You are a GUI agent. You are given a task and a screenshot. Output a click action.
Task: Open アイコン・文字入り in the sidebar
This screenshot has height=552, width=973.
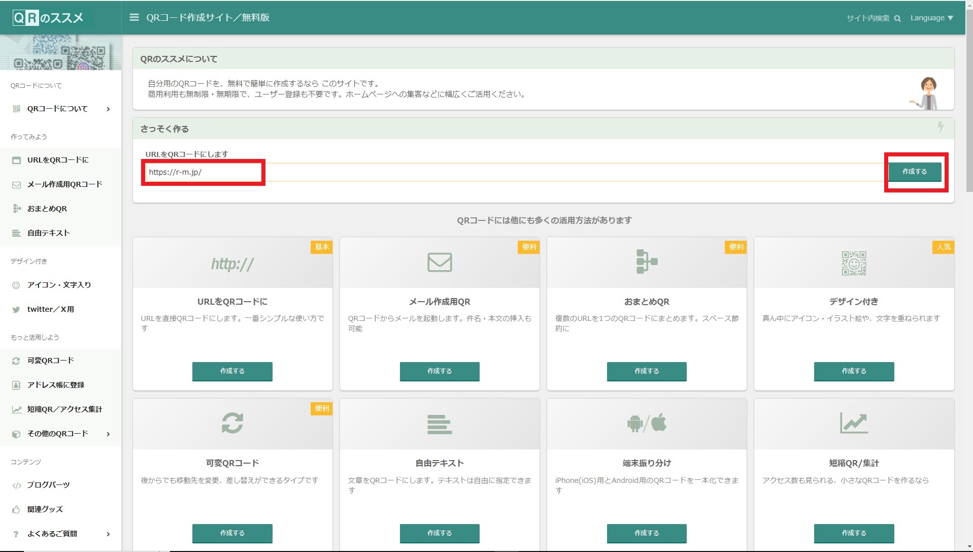pos(59,285)
